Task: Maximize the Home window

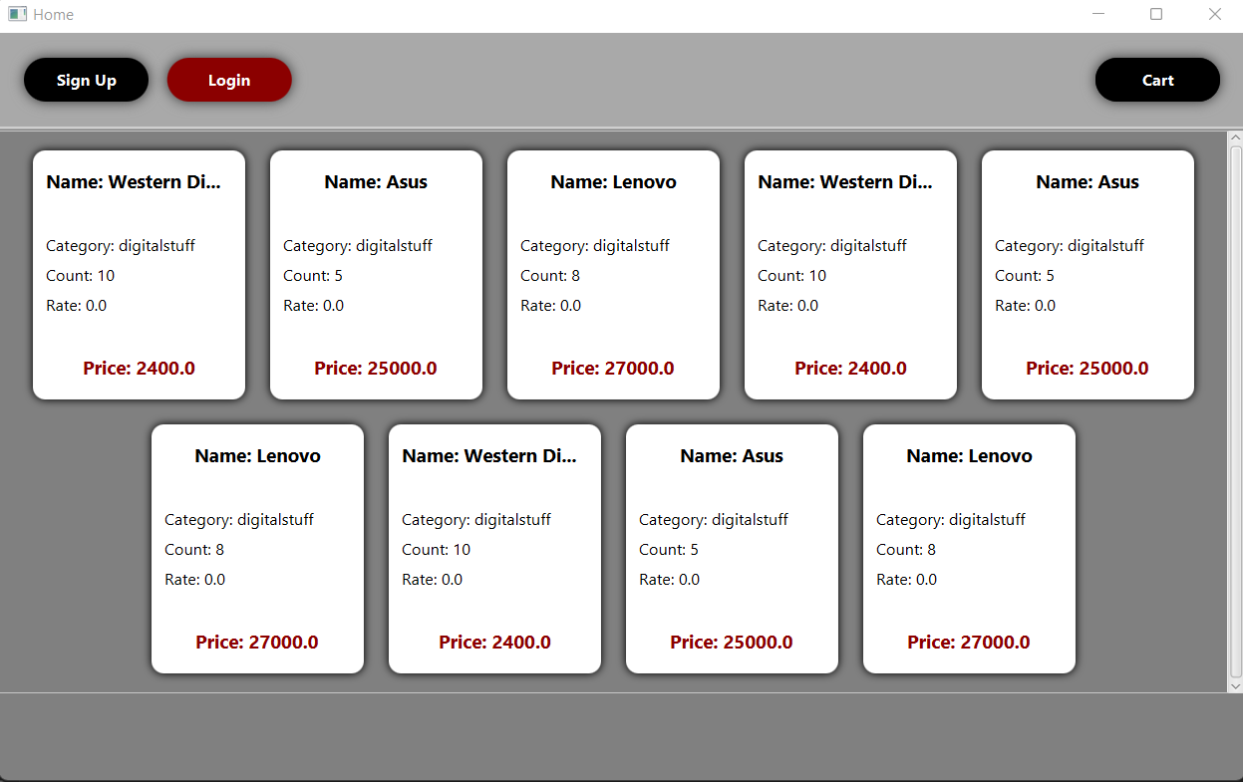Action: pos(1156,15)
